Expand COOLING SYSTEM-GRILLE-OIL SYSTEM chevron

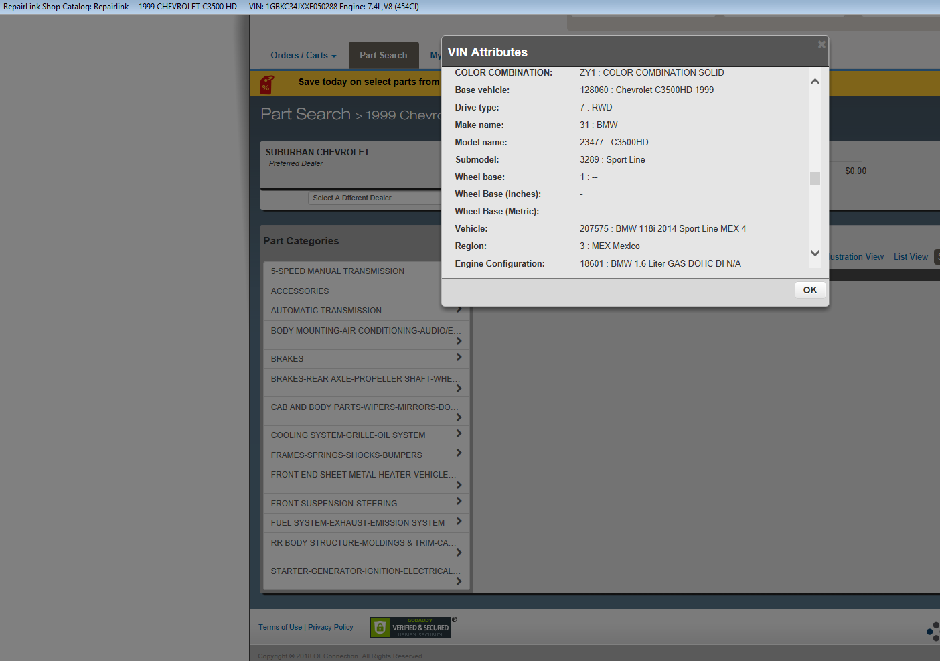click(x=459, y=433)
